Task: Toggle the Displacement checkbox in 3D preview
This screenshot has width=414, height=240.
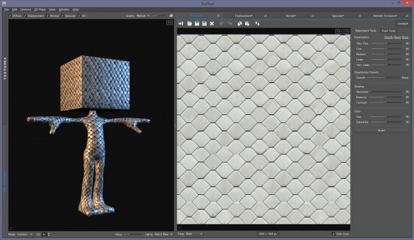Action: pos(25,16)
